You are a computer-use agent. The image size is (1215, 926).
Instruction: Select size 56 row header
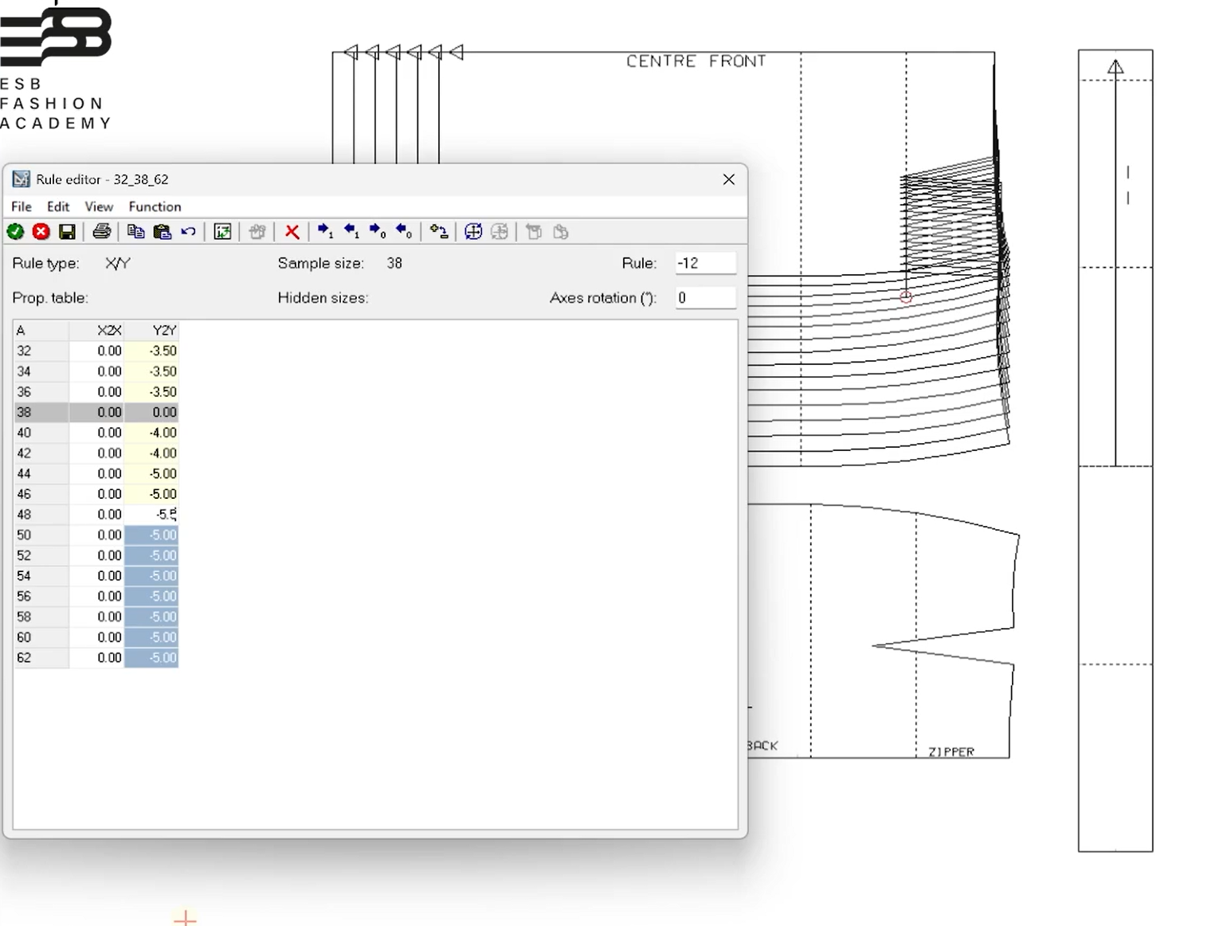41,596
